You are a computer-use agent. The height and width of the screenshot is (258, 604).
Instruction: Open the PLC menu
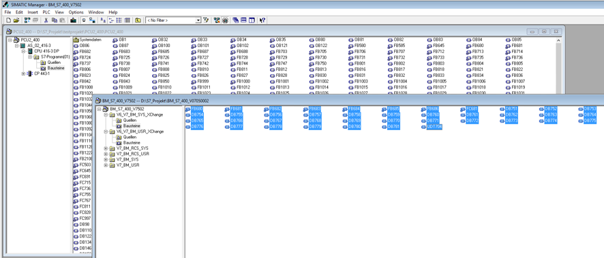[x=46, y=12]
